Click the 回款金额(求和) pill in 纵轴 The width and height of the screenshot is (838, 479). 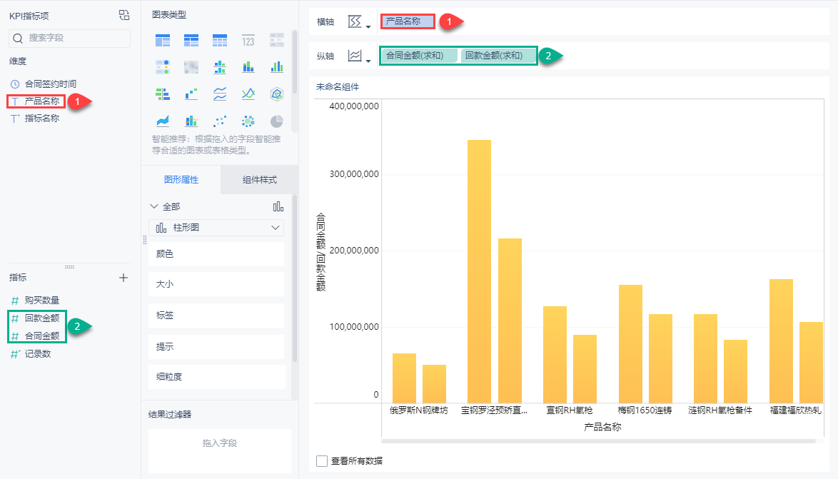tap(498, 56)
